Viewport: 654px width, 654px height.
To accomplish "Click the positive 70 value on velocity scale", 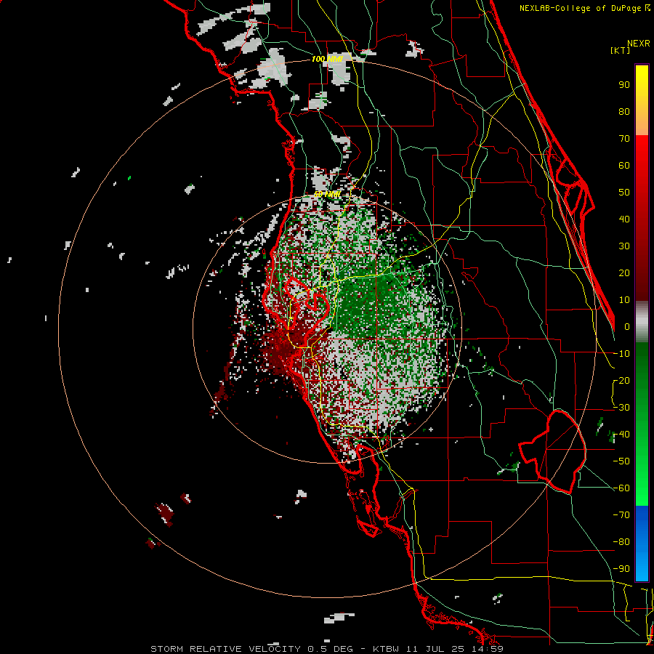I will coord(624,139).
